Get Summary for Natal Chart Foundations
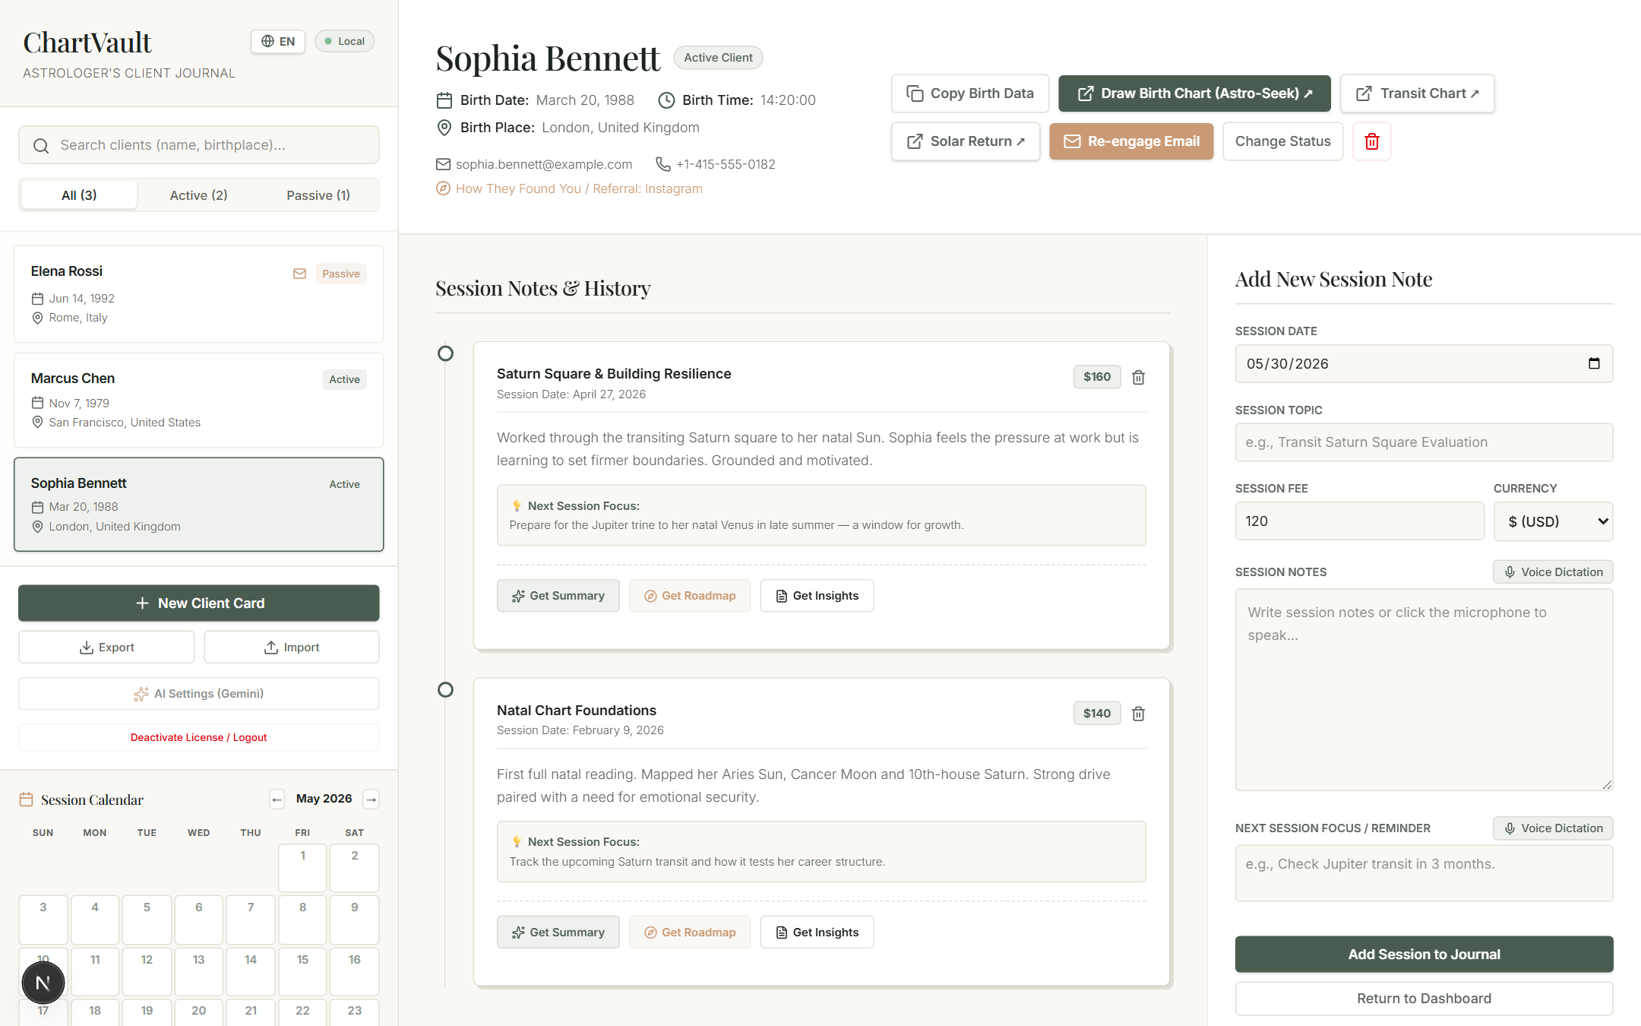This screenshot has height=1026, width=1641. pyautogui.click(x=558, y=933)
